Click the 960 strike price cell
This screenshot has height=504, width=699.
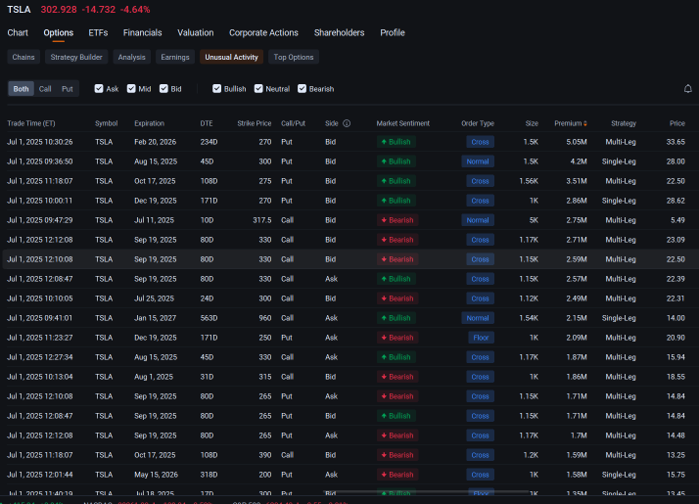pos(264,318)
